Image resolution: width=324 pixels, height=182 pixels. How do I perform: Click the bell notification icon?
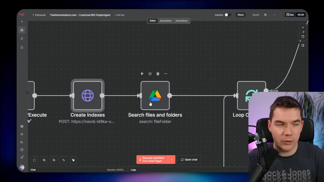point(22,157)
